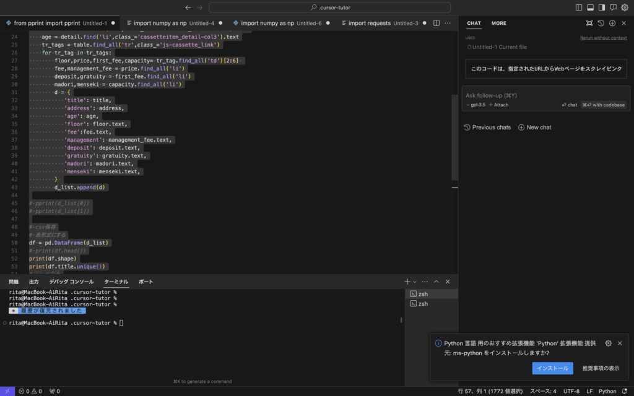
Task: Open Previous chats
Action: pyautogui.click(x=487, y=127)
